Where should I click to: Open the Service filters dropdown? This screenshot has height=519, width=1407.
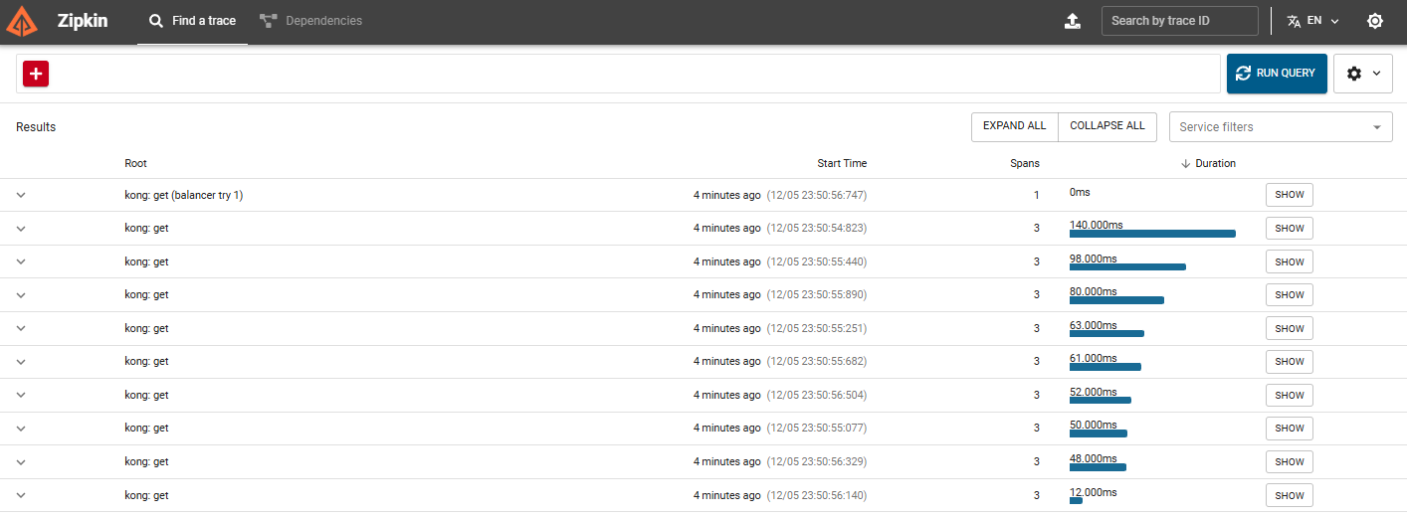(1281, 127)
